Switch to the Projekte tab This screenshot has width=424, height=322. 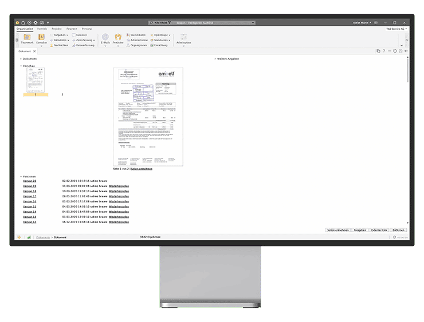(57, 29)
